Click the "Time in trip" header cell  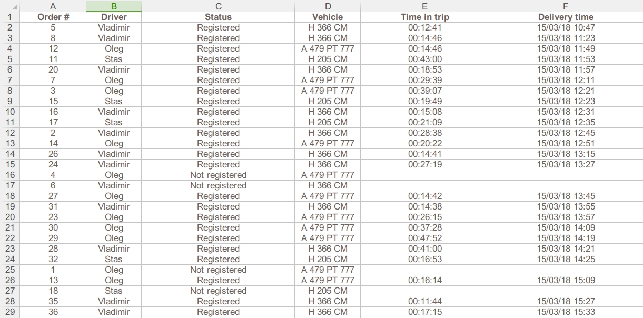425,17
